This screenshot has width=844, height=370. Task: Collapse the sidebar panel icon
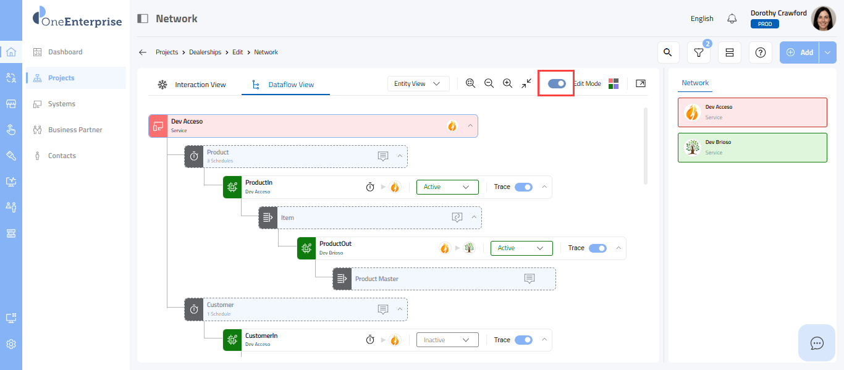pyautogui.click(x=143, y=19)
